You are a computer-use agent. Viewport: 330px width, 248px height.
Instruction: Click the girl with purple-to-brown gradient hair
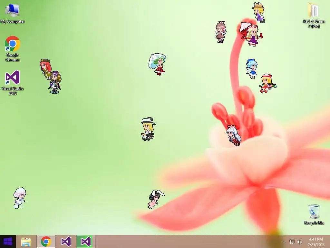click(55, 82)
